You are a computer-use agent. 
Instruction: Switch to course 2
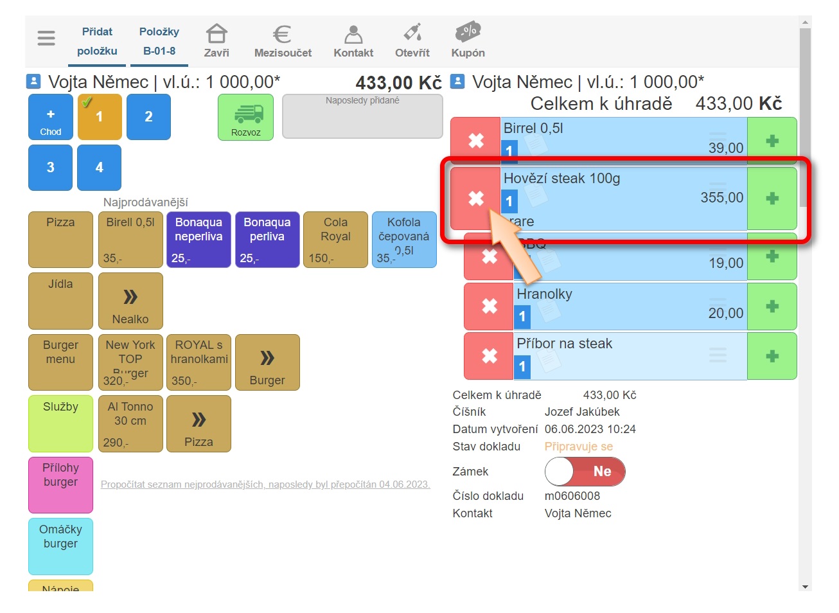pos(148,117)
